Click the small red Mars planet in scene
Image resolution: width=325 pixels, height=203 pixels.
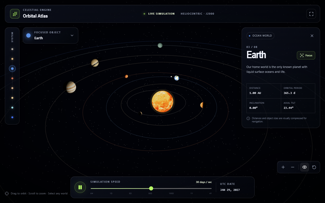126,76
